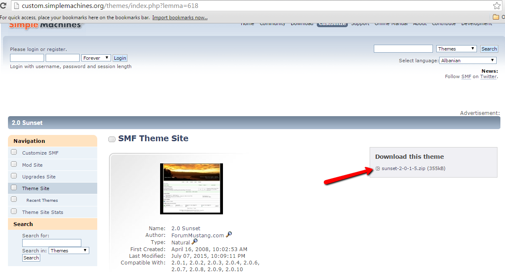Click the Simple Machines logo
Viewport: 505px width, 272px height.
(x=46, y=24)
